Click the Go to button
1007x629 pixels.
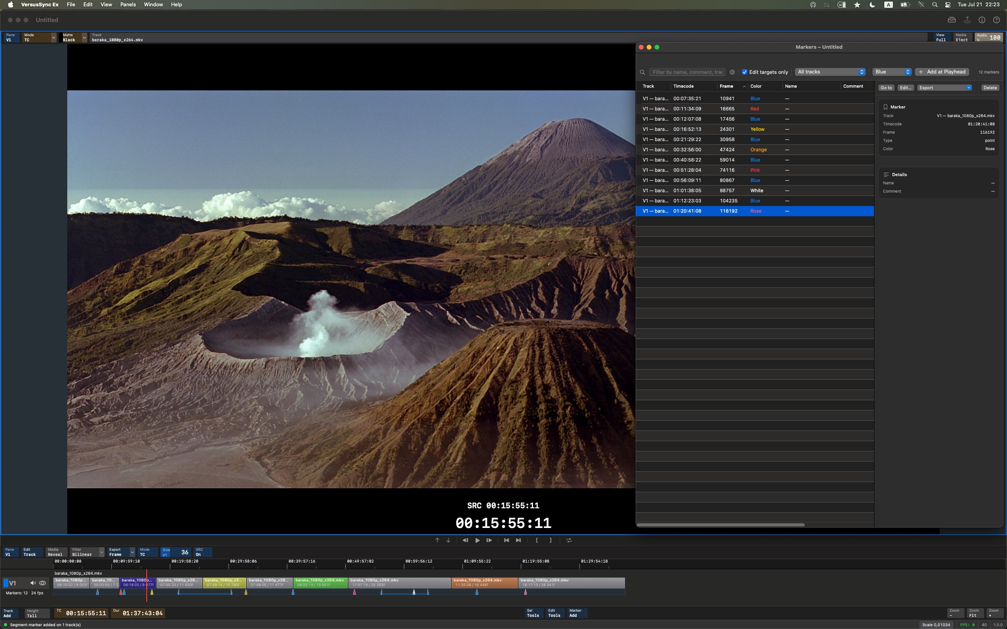886,88
